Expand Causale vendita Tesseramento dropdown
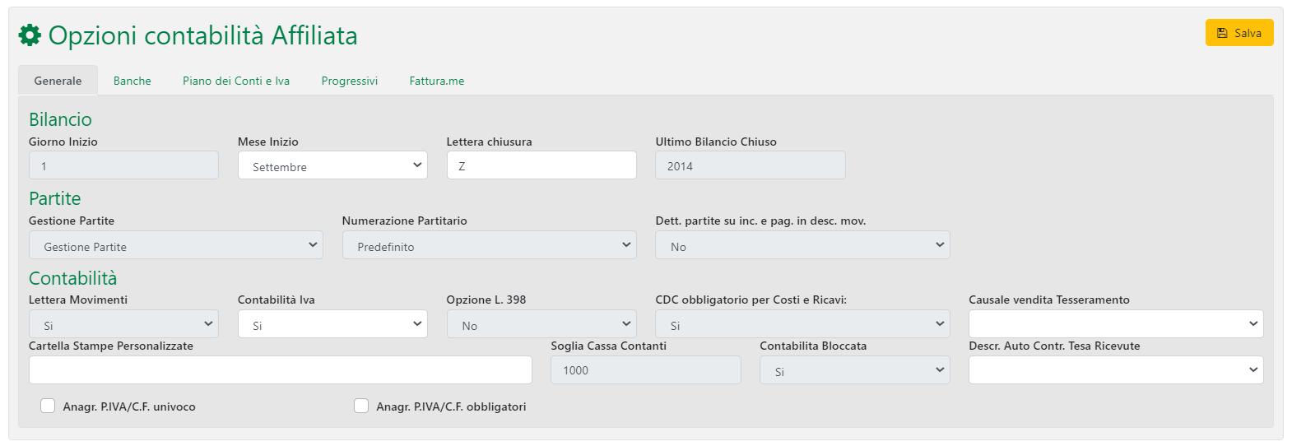This screenshot has height=446, width=1292. (1115, 324)
